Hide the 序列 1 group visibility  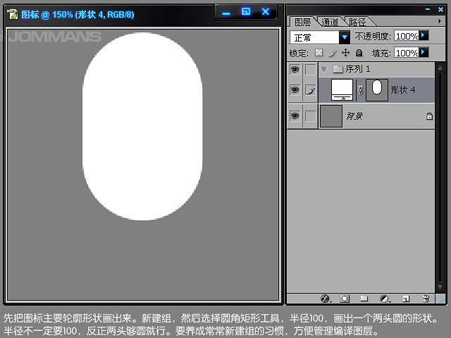point(295,69)
